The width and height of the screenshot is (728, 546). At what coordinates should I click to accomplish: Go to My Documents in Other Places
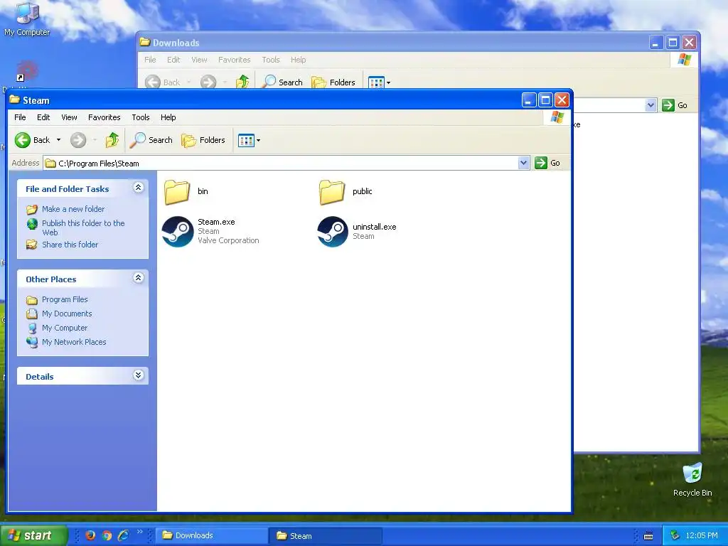67,314
